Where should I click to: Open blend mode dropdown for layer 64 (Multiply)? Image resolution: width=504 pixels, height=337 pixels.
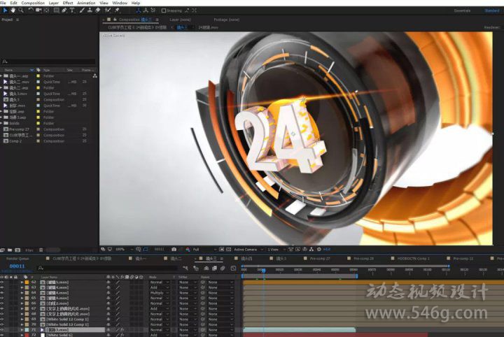coord(159,292)
